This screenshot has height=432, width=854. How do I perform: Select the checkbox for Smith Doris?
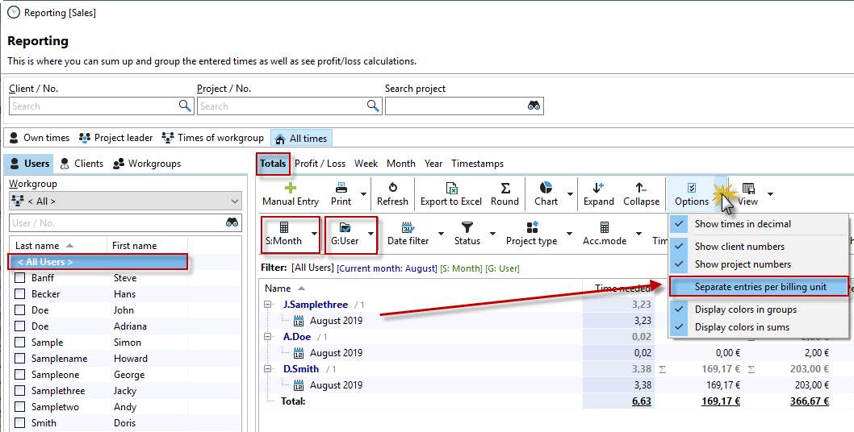click(20, 423)
